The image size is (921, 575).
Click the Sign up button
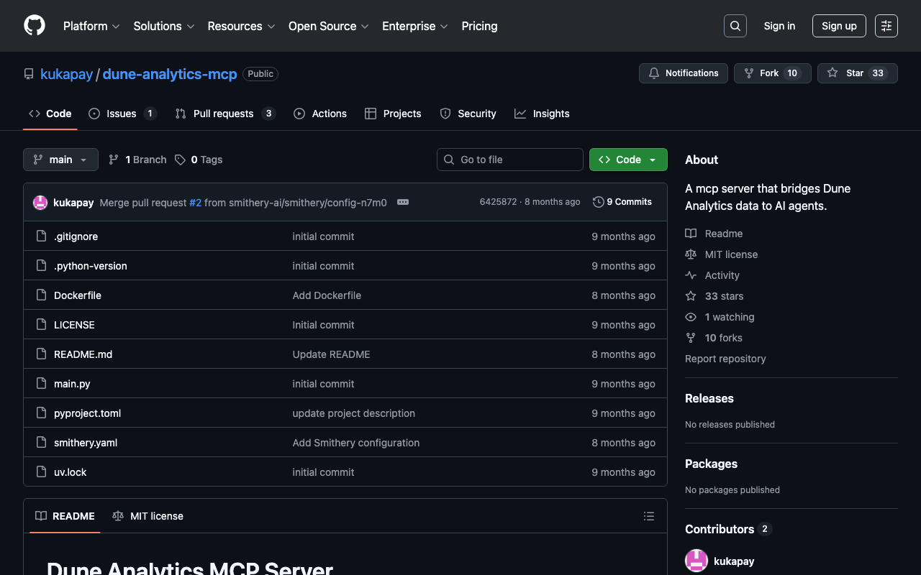839,26
